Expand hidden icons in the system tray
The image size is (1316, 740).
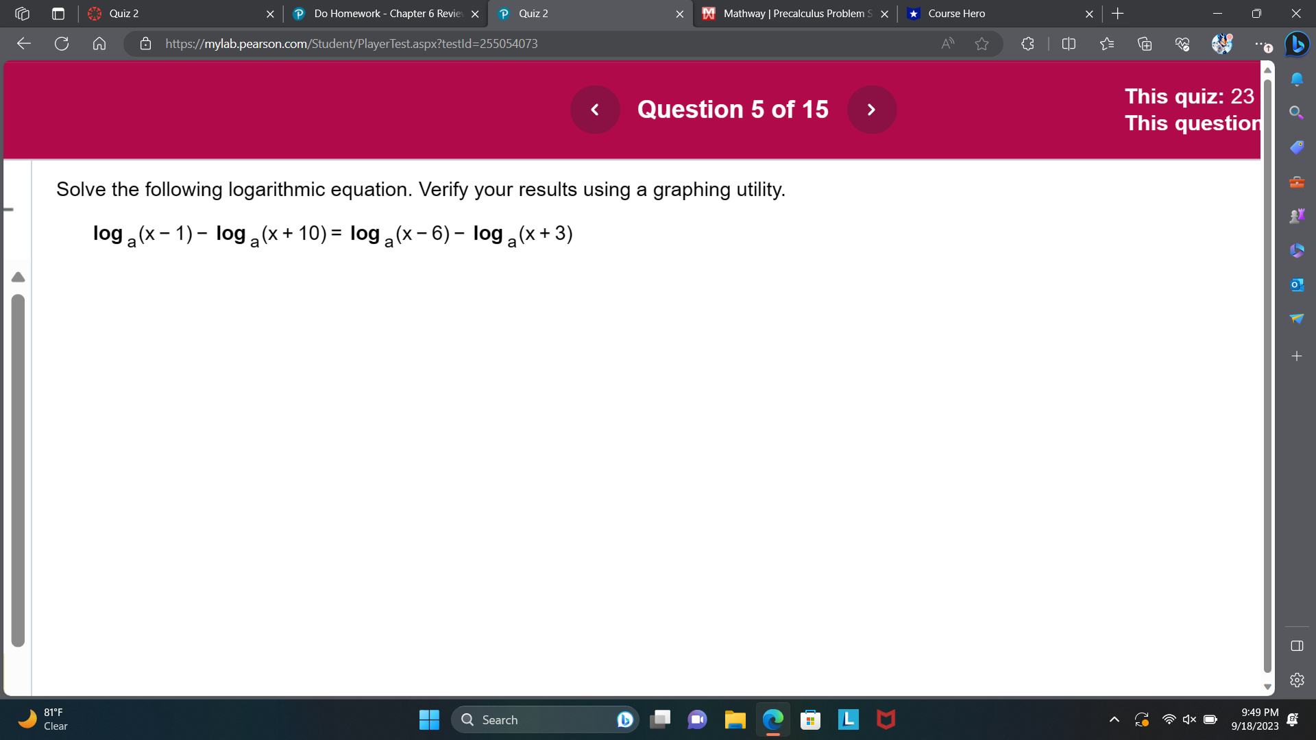click(1114, 719)
